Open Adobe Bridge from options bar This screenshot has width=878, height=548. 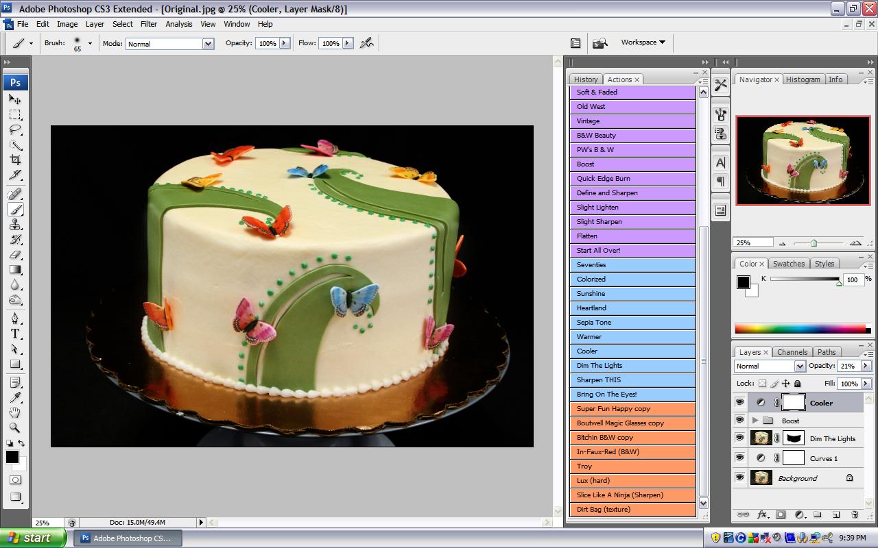pyautogui.click(x=600, y=43)
